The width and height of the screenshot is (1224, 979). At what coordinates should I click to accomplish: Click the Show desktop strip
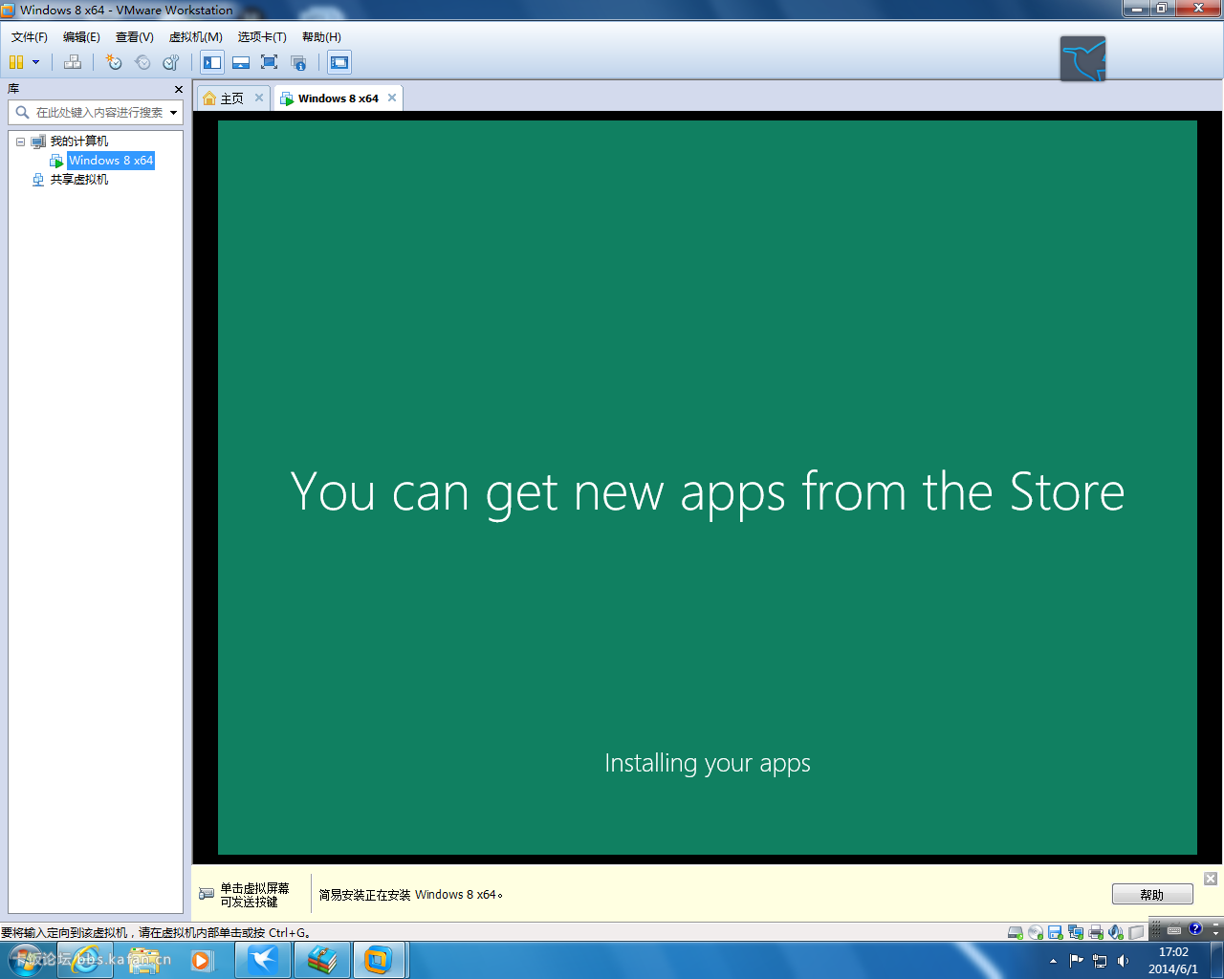[x=1217, y=960]
